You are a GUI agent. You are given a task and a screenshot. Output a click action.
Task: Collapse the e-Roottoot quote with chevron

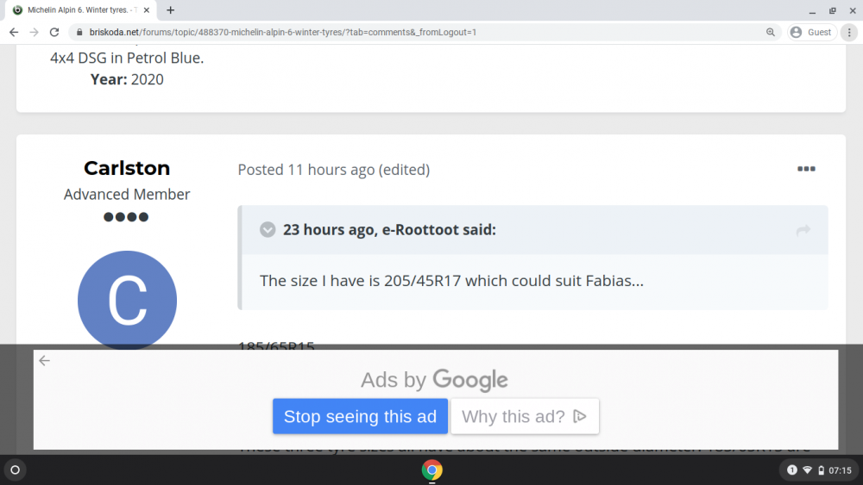pyautogui.click(x=268, y=229)
